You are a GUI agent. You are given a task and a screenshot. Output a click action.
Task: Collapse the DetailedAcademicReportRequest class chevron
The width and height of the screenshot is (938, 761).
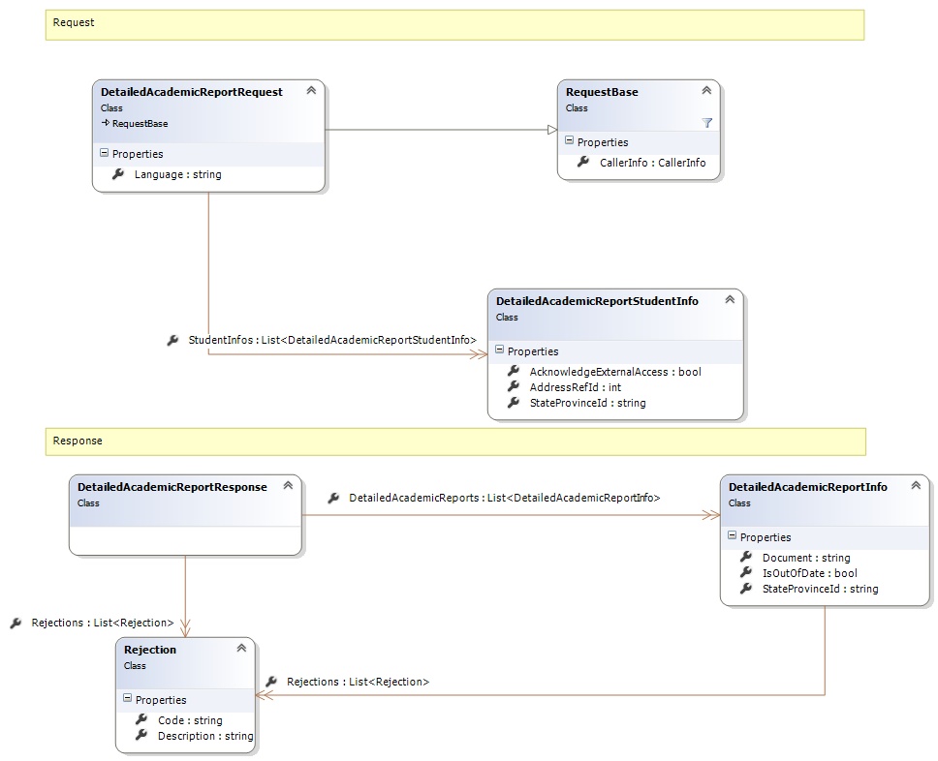(x=311, y=91)
